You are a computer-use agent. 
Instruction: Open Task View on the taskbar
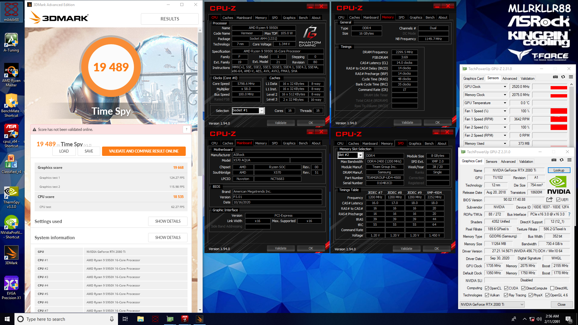[x=125, y=319]
